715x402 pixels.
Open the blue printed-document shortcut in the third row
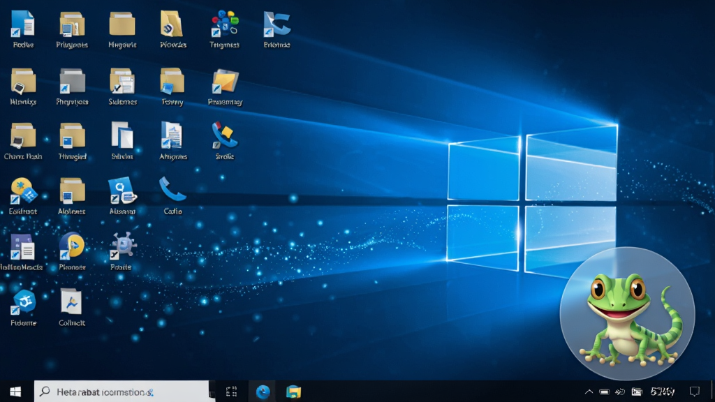(x=172, y=135)
